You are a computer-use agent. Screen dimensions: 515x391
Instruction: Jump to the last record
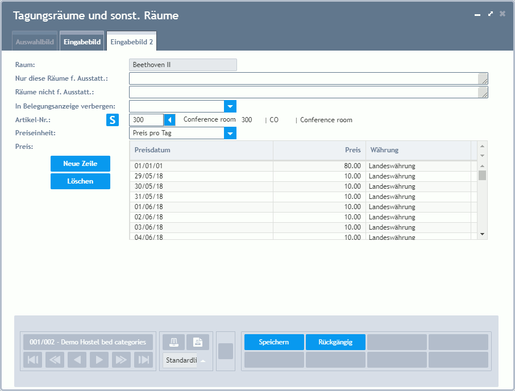point(144,360)
